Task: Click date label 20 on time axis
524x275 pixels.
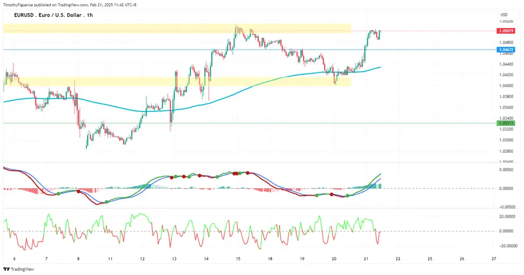Action: (x=334, y=259)
